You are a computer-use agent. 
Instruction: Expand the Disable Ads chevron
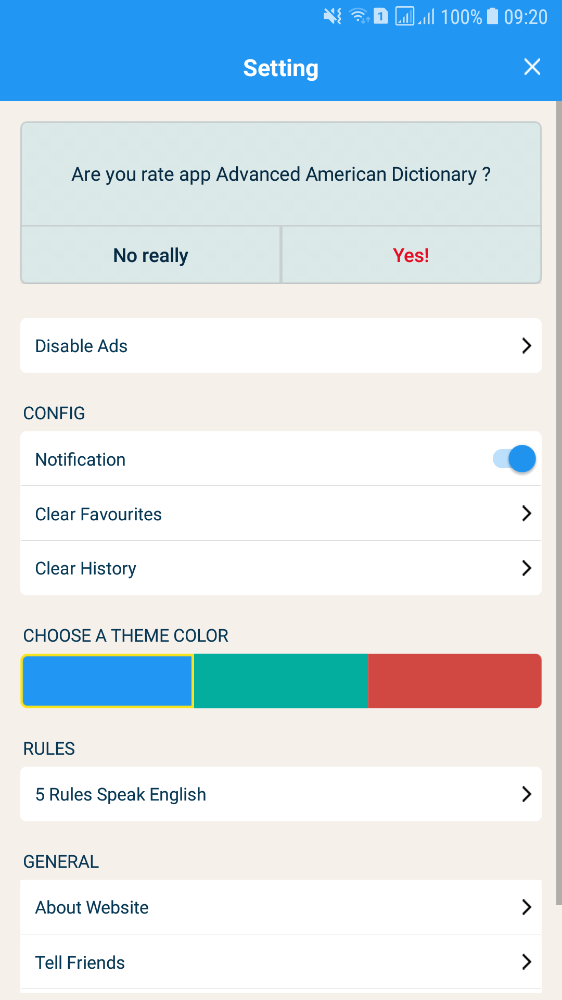[x=526, y=346]
